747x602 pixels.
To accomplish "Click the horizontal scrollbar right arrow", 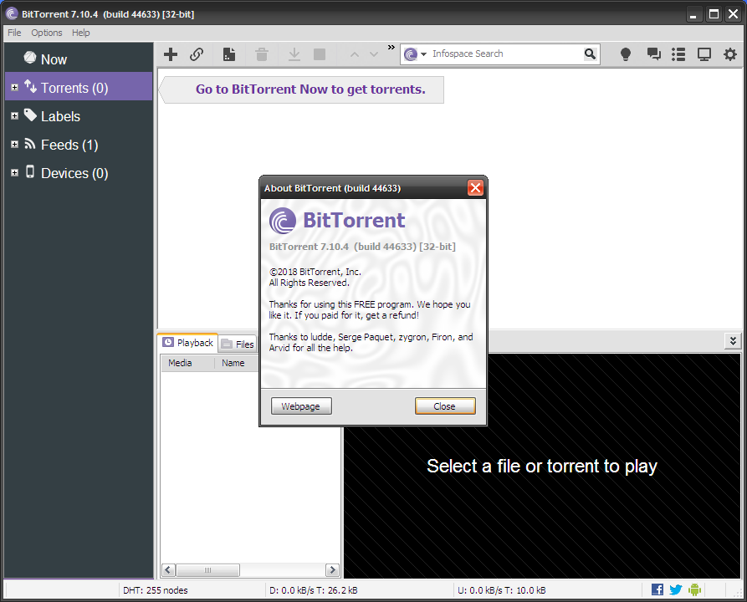I will pos(333,569).
